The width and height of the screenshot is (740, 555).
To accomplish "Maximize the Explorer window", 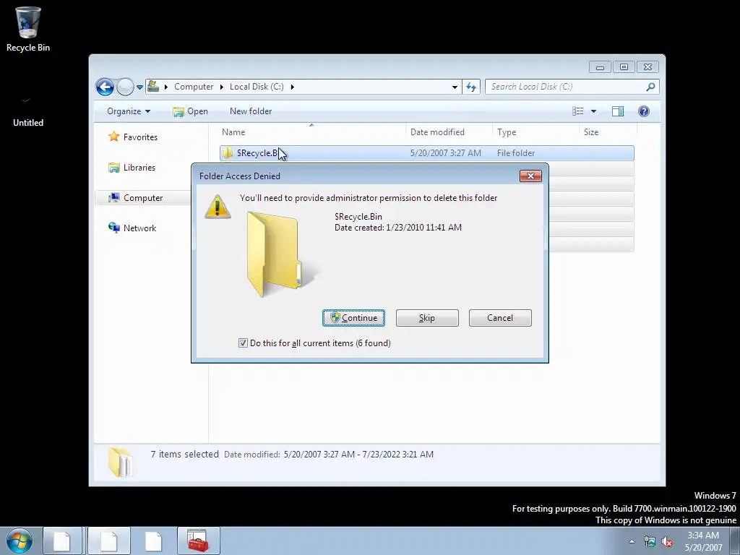I will point(624,67).
